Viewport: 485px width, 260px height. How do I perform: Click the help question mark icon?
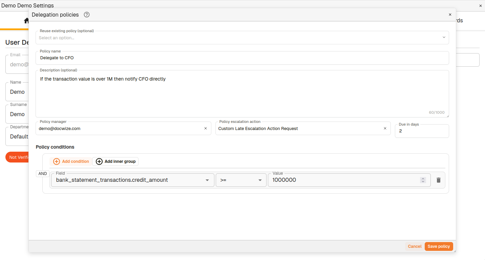tap(87, 15)
